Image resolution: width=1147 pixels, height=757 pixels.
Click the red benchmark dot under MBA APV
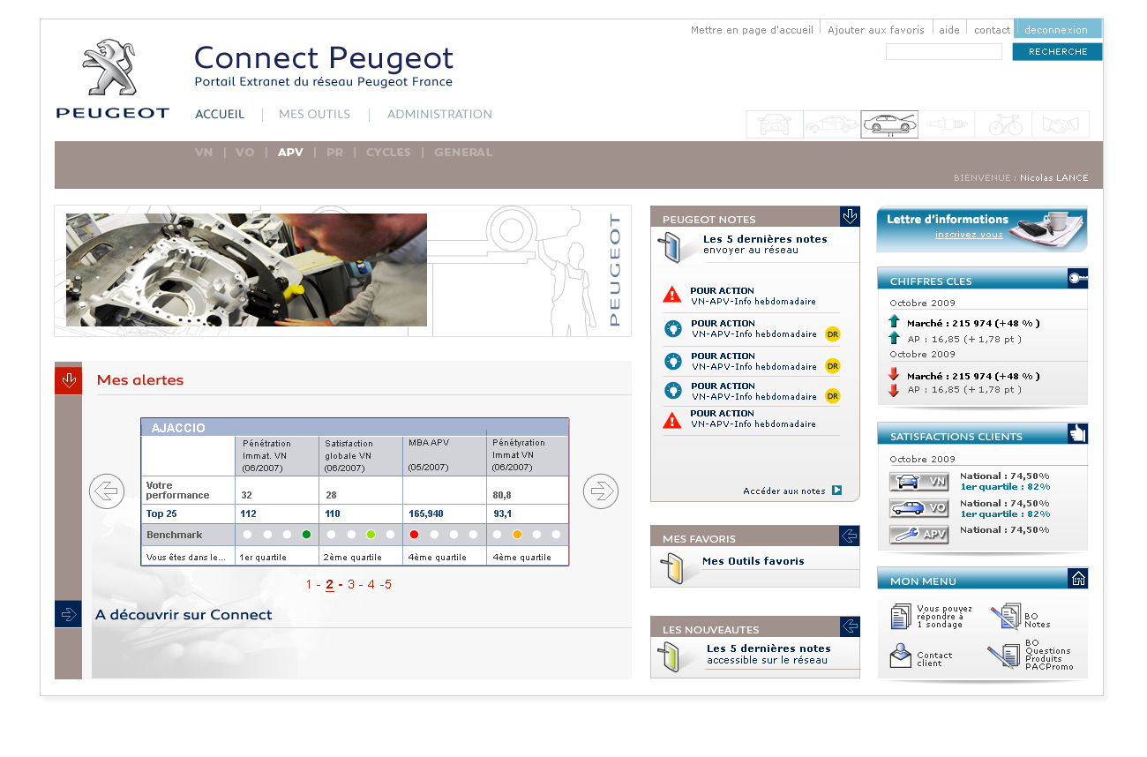click(415, 535)
